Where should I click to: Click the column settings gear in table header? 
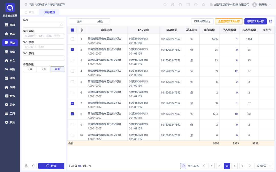click(x=81, y=30)
